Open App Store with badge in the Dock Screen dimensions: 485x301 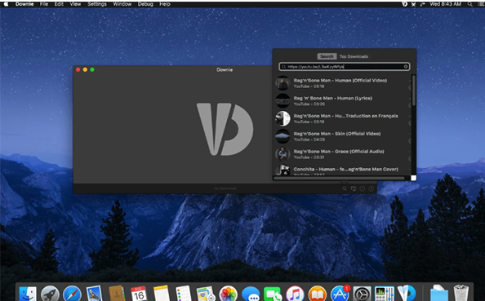(x=340, y=294)
